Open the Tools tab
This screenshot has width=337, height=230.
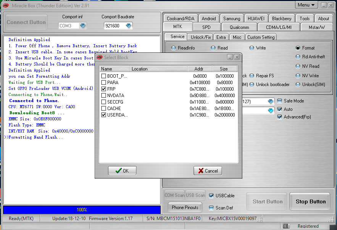coord(305,18)
